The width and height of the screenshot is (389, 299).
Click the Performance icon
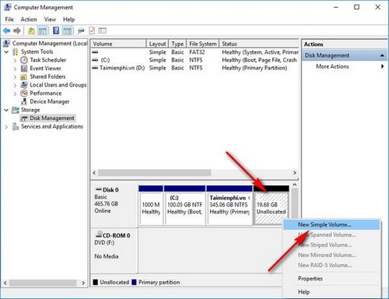[x=24, y=93]
